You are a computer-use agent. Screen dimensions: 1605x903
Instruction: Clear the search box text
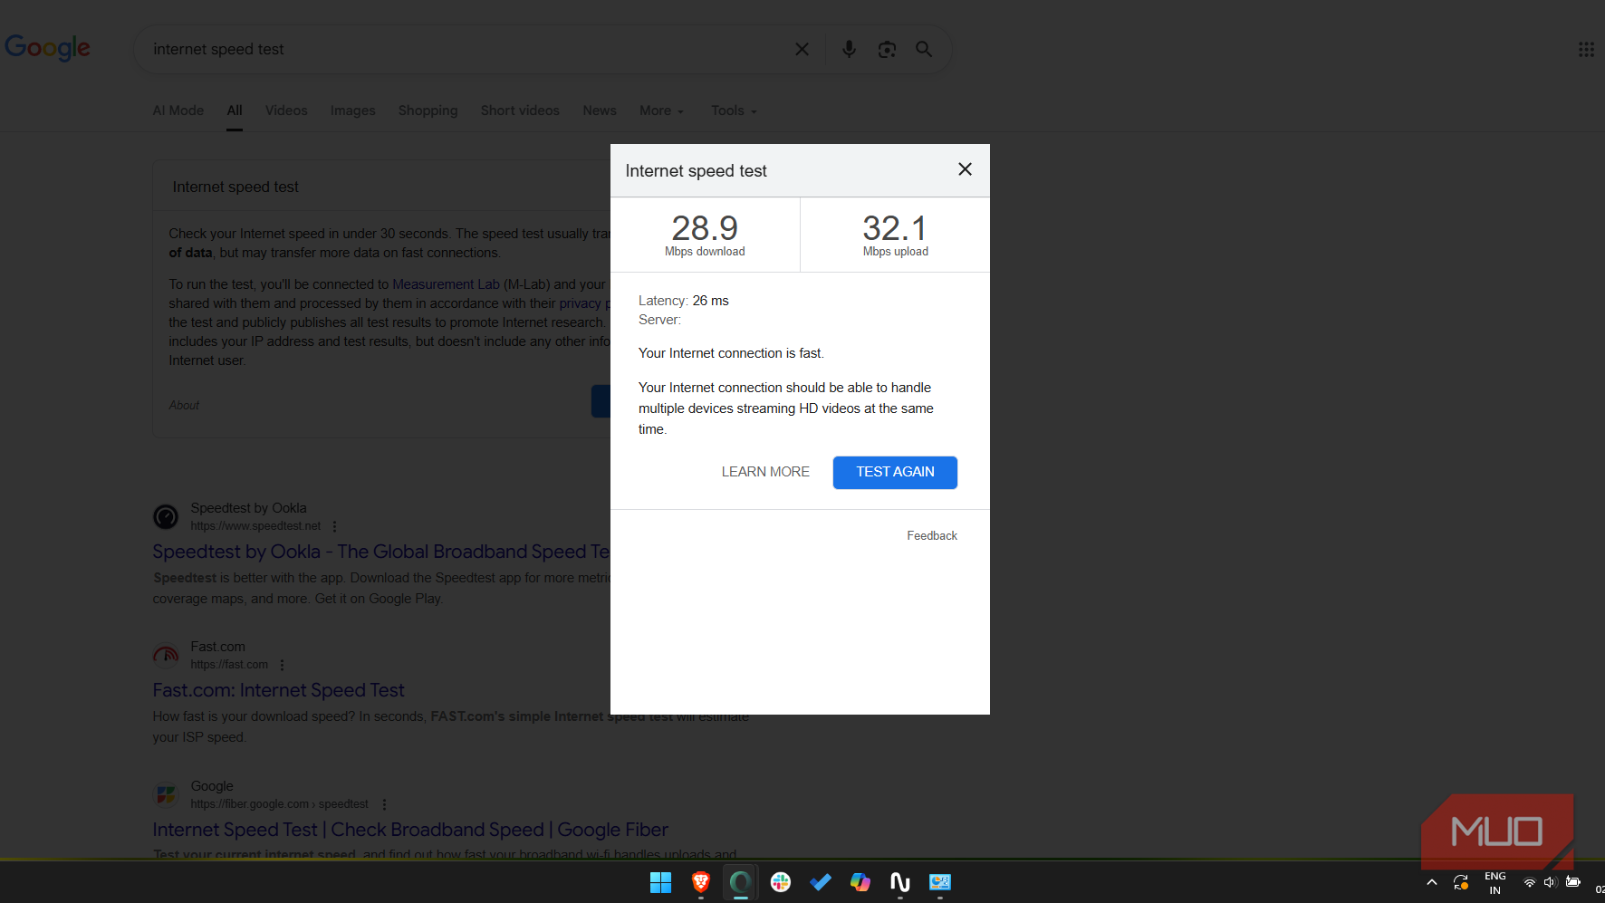(x=802, y=50)
